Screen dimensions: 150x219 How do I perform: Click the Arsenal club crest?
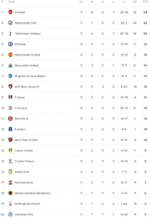10,12
